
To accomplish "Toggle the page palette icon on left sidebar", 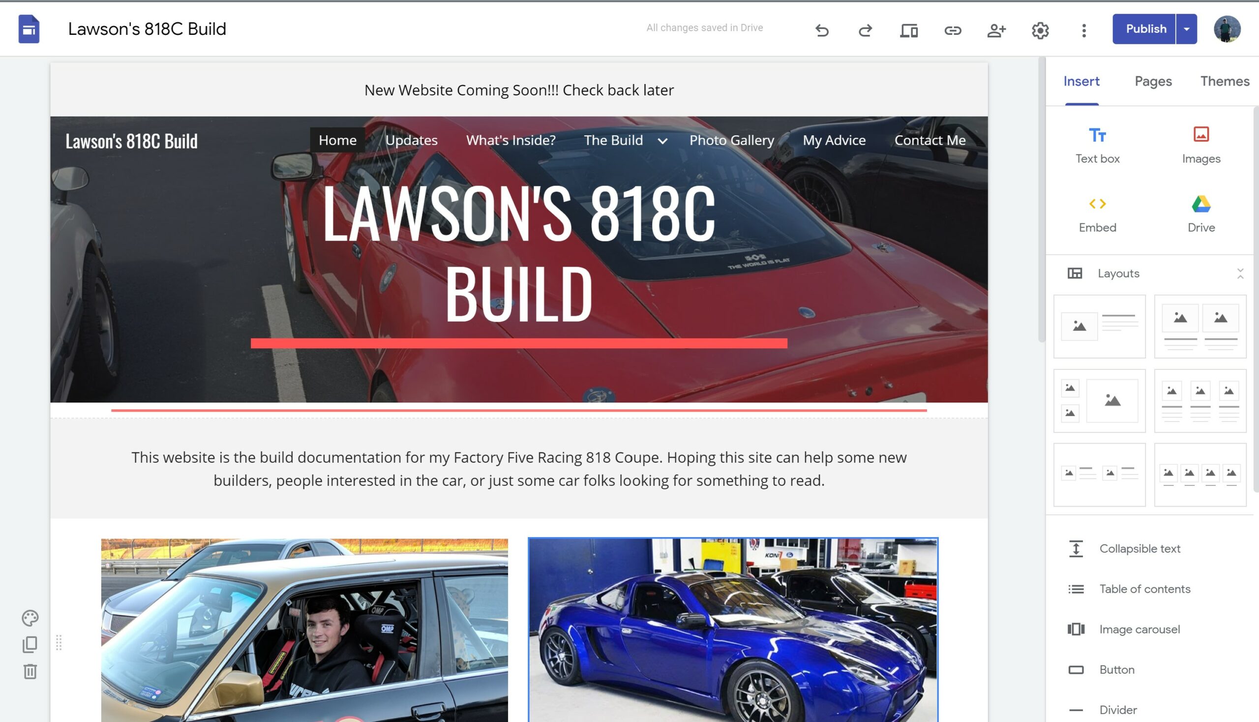I will point(30,617).
